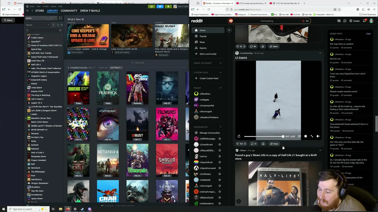Replay the Lil Sidehit video
The height and width of the screenshot is (212, 378).
[239, 136]
